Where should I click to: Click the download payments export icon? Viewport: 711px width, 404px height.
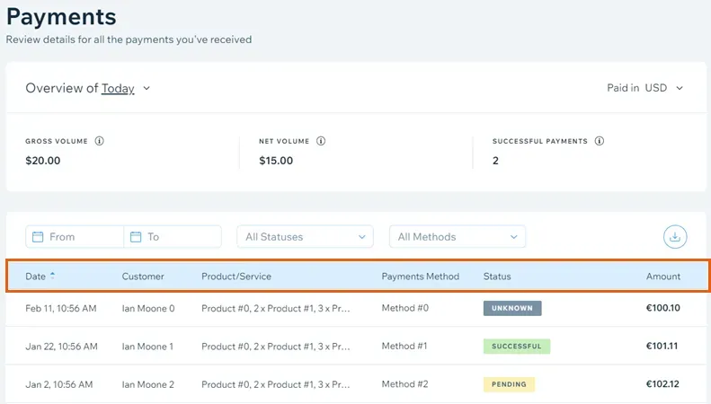point(675,237)
